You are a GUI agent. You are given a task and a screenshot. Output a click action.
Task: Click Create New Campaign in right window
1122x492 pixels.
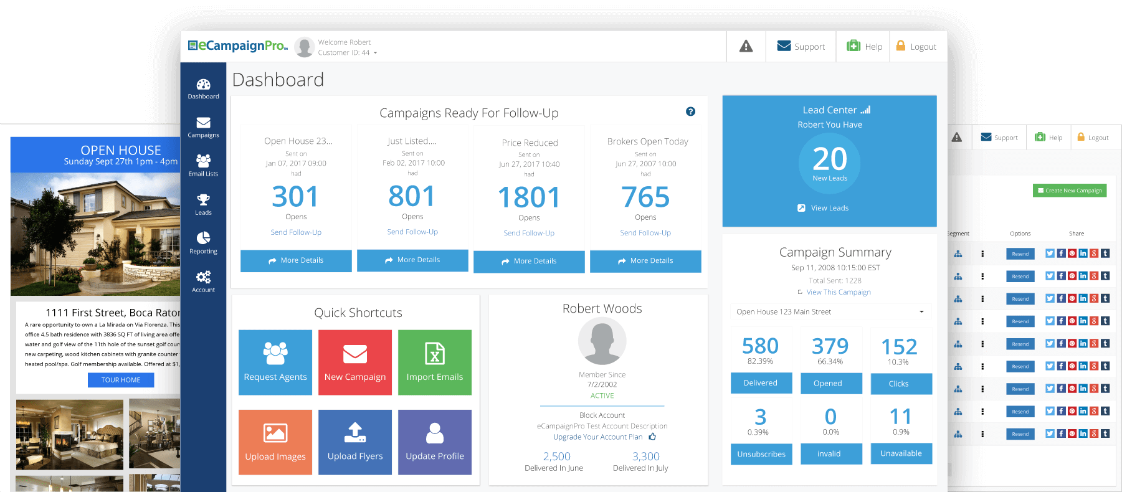1070,191
